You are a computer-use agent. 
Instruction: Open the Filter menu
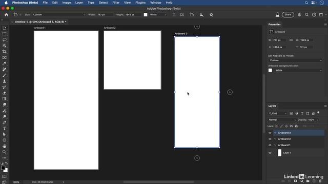116,3
